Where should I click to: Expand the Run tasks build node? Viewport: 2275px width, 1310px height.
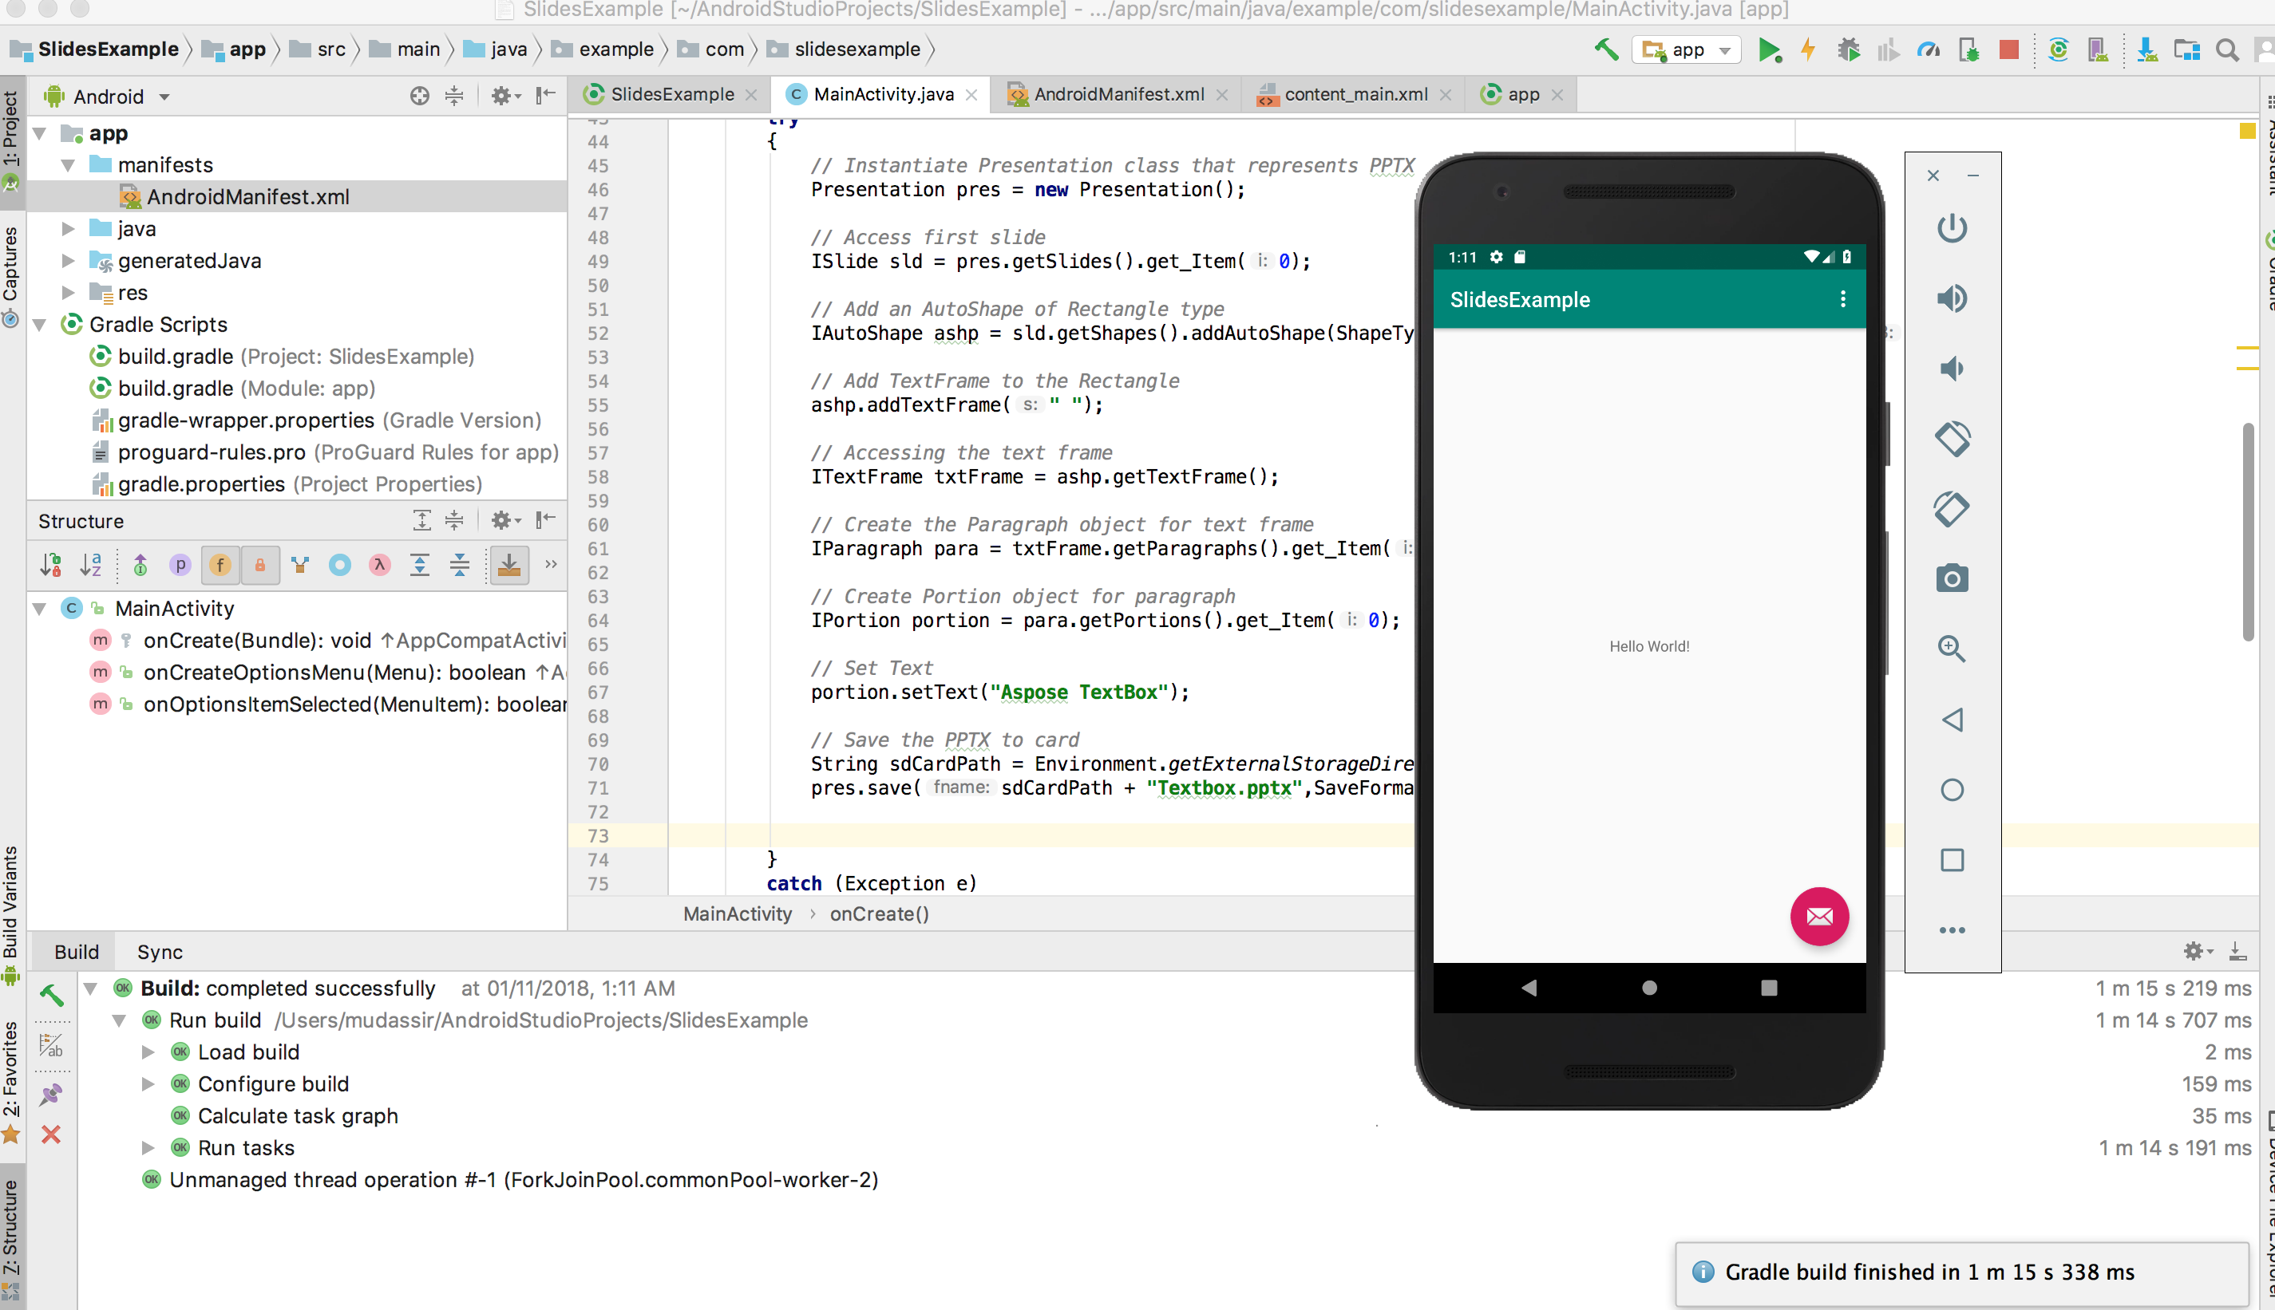pos(148,1147)
